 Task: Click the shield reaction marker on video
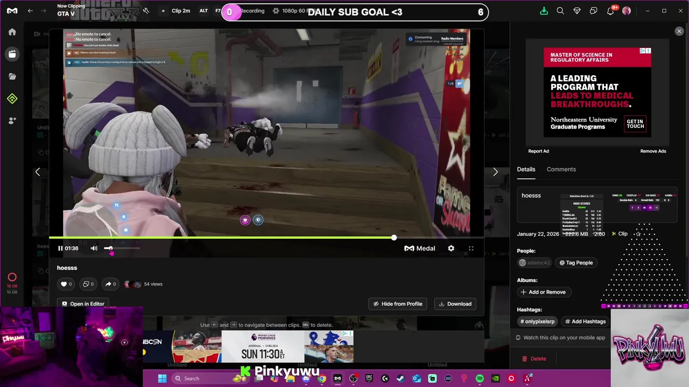[x=258, y=220]
